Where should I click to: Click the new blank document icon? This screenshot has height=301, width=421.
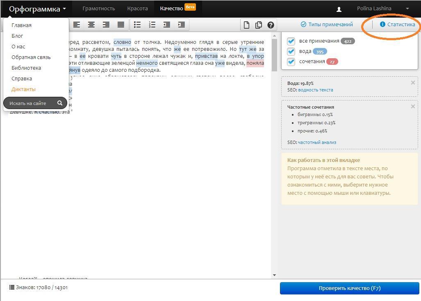tap(246, 25)
